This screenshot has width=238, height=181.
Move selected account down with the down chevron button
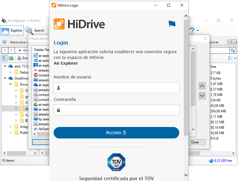202,96
